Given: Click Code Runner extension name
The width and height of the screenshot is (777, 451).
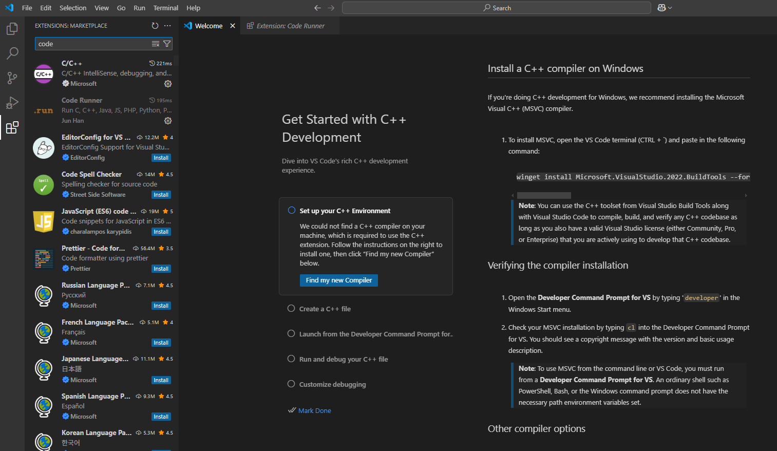Looking at the screenshot, I should (x=82, y=100).
